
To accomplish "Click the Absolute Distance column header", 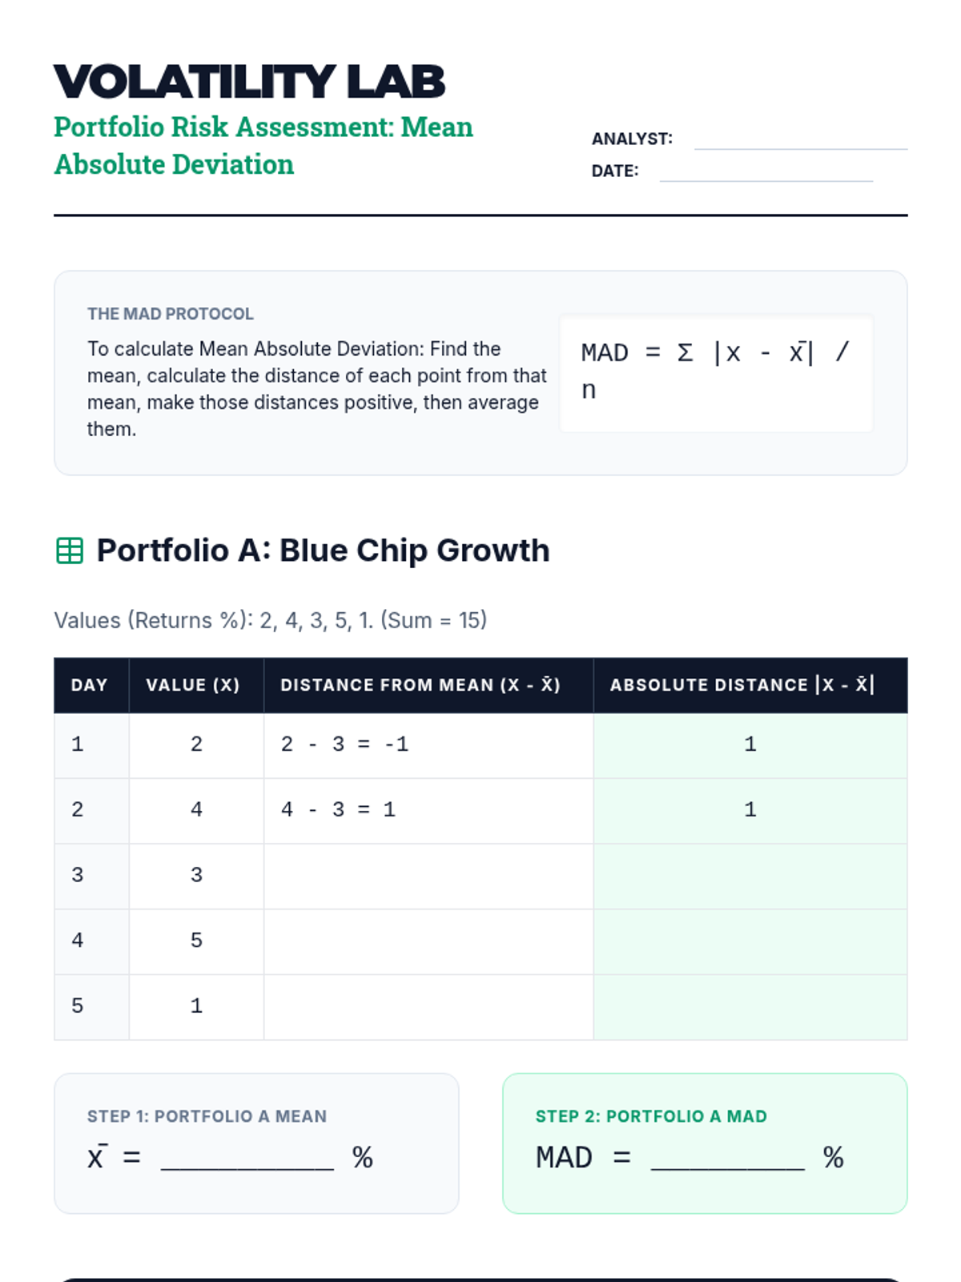I will tap(742, 685).
